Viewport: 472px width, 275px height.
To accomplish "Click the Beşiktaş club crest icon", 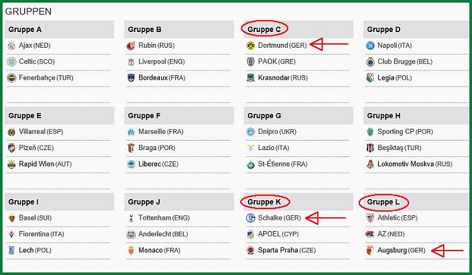I will tap(370, 148).
